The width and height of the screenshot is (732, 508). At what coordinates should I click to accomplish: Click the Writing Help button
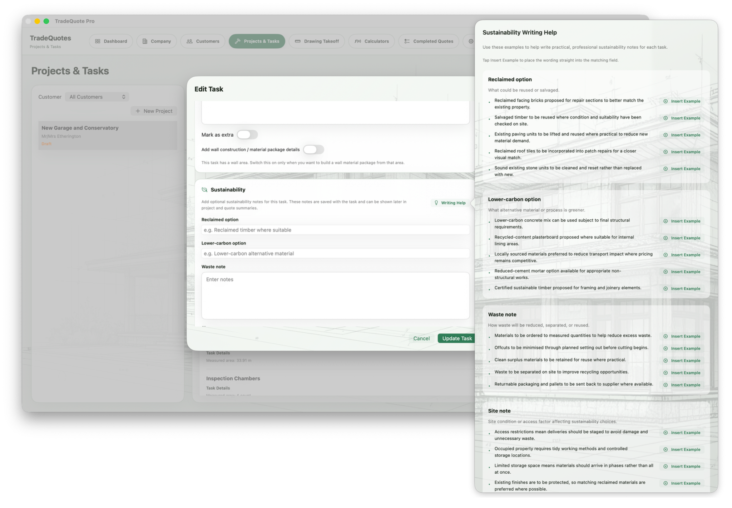pyautogui.click(x=450, y=203)
